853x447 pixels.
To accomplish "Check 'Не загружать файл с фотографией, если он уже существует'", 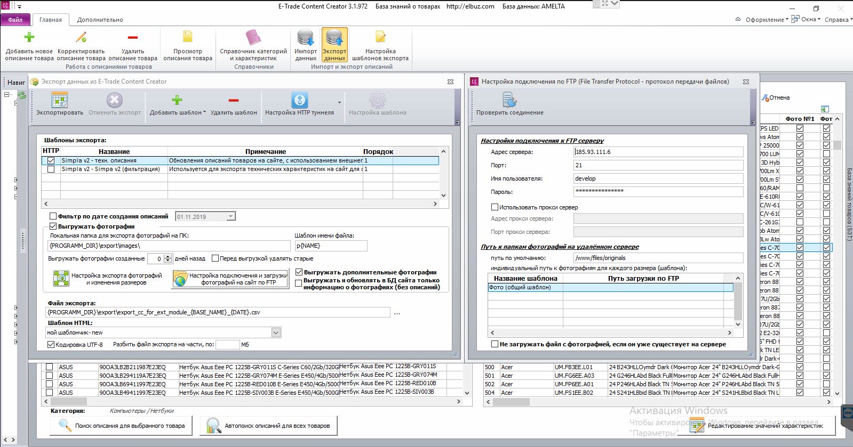I will (495, 344).
